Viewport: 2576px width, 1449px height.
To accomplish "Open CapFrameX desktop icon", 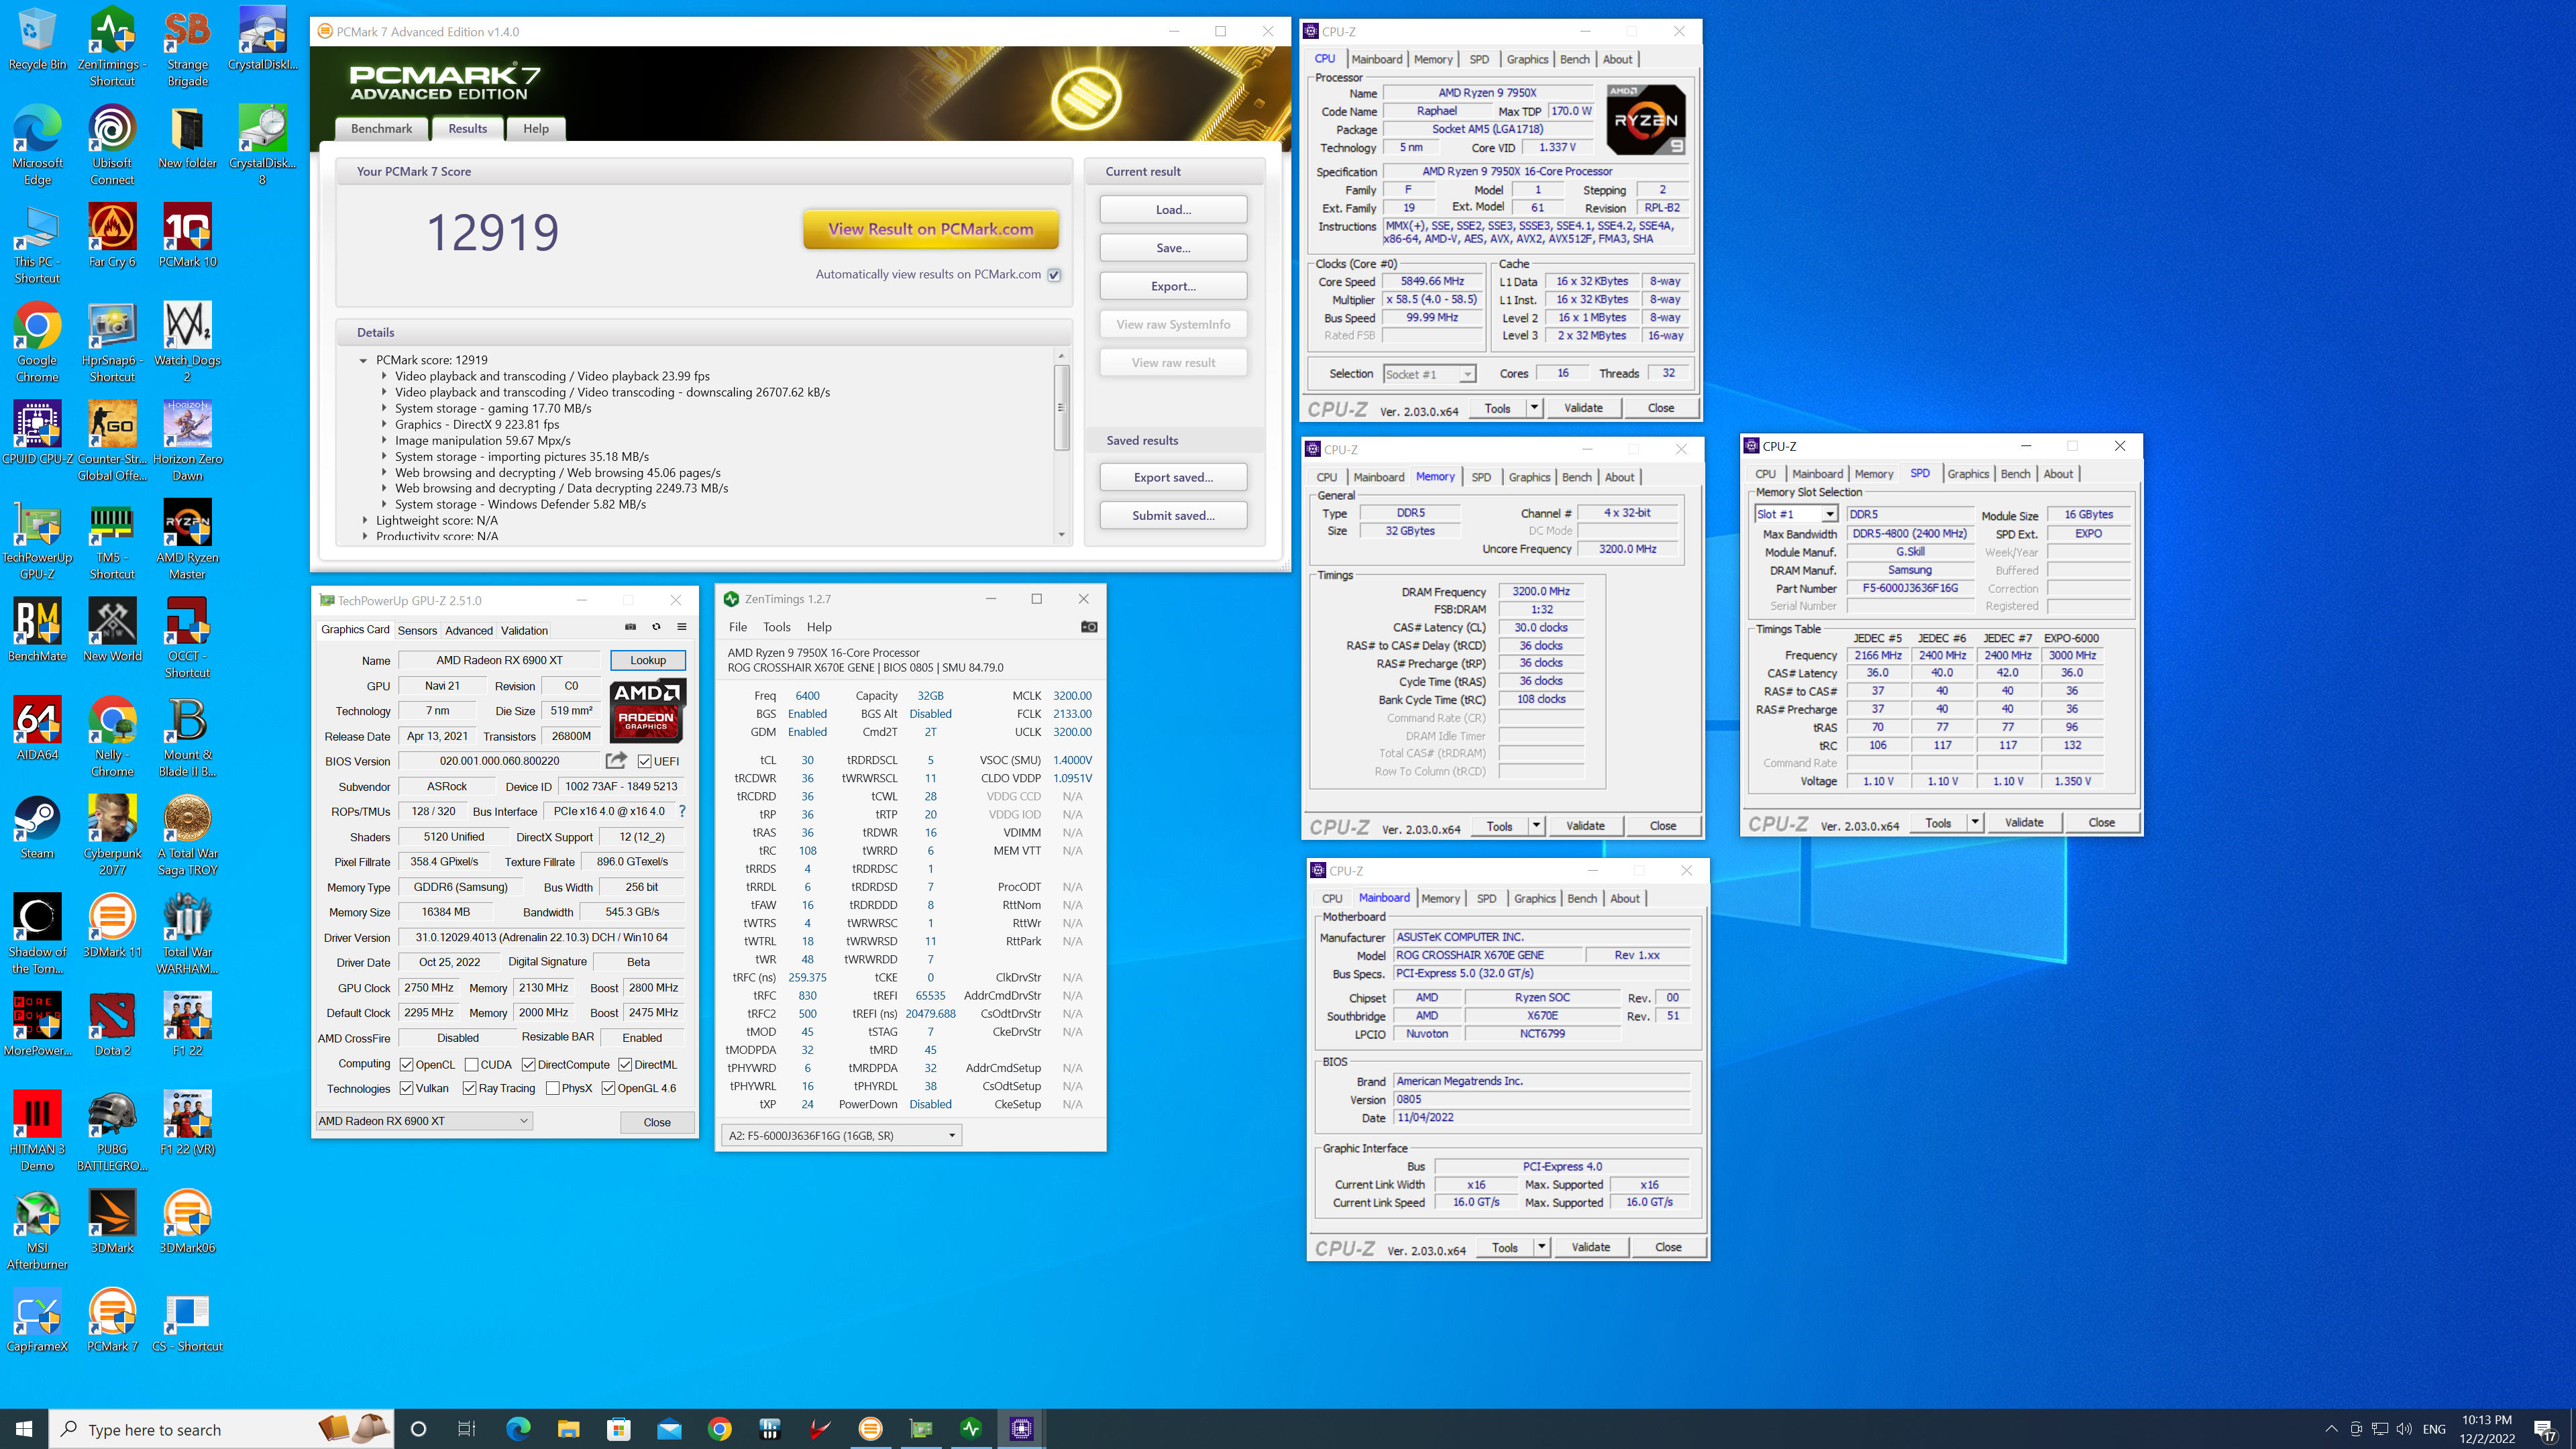I will coord(37,1321).
